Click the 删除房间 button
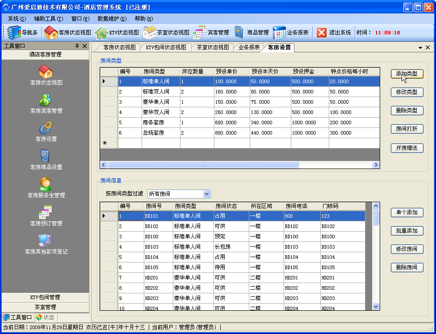Screen dimensions: 436x334 [407, 267]
